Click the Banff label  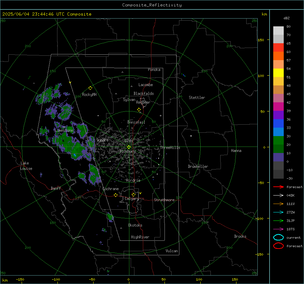coord(56,188)
